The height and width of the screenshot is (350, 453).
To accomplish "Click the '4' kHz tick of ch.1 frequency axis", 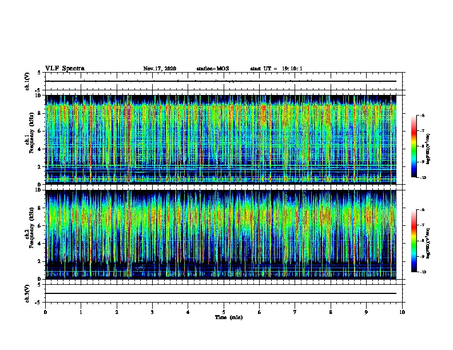I will coord(39,149).
